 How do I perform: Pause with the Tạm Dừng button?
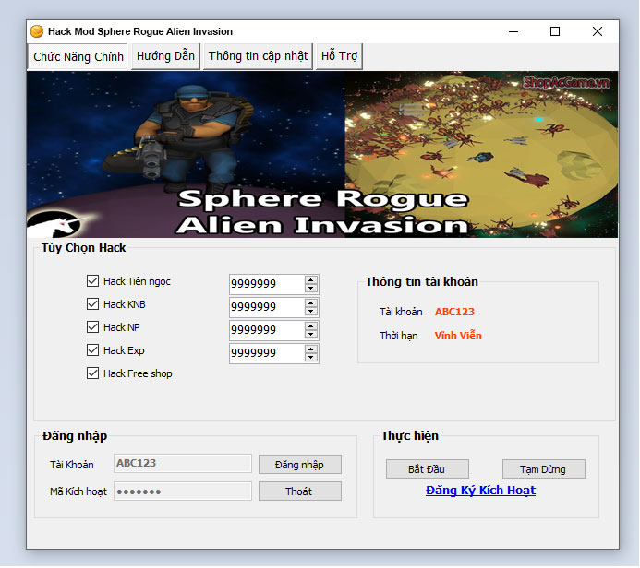(544, 469)
